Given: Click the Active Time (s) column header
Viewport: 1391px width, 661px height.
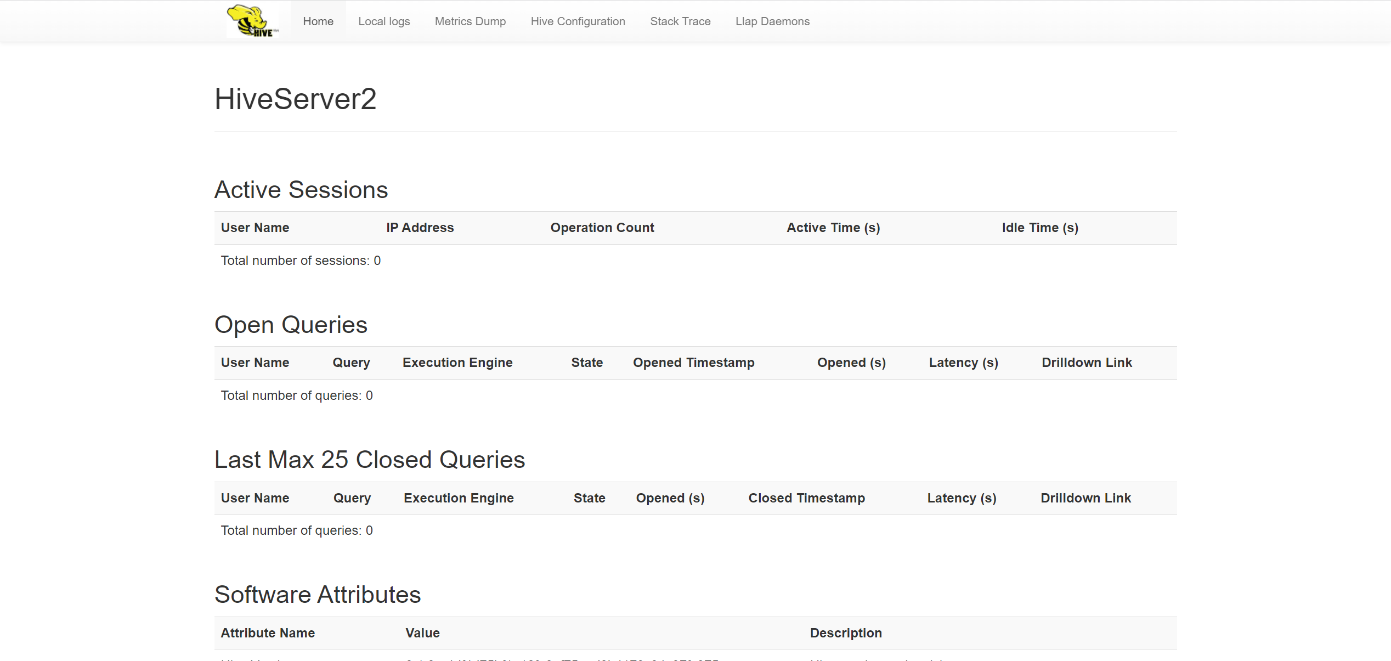Looking at the screenshot, I should pyautogui.click(x=833, y=228).
